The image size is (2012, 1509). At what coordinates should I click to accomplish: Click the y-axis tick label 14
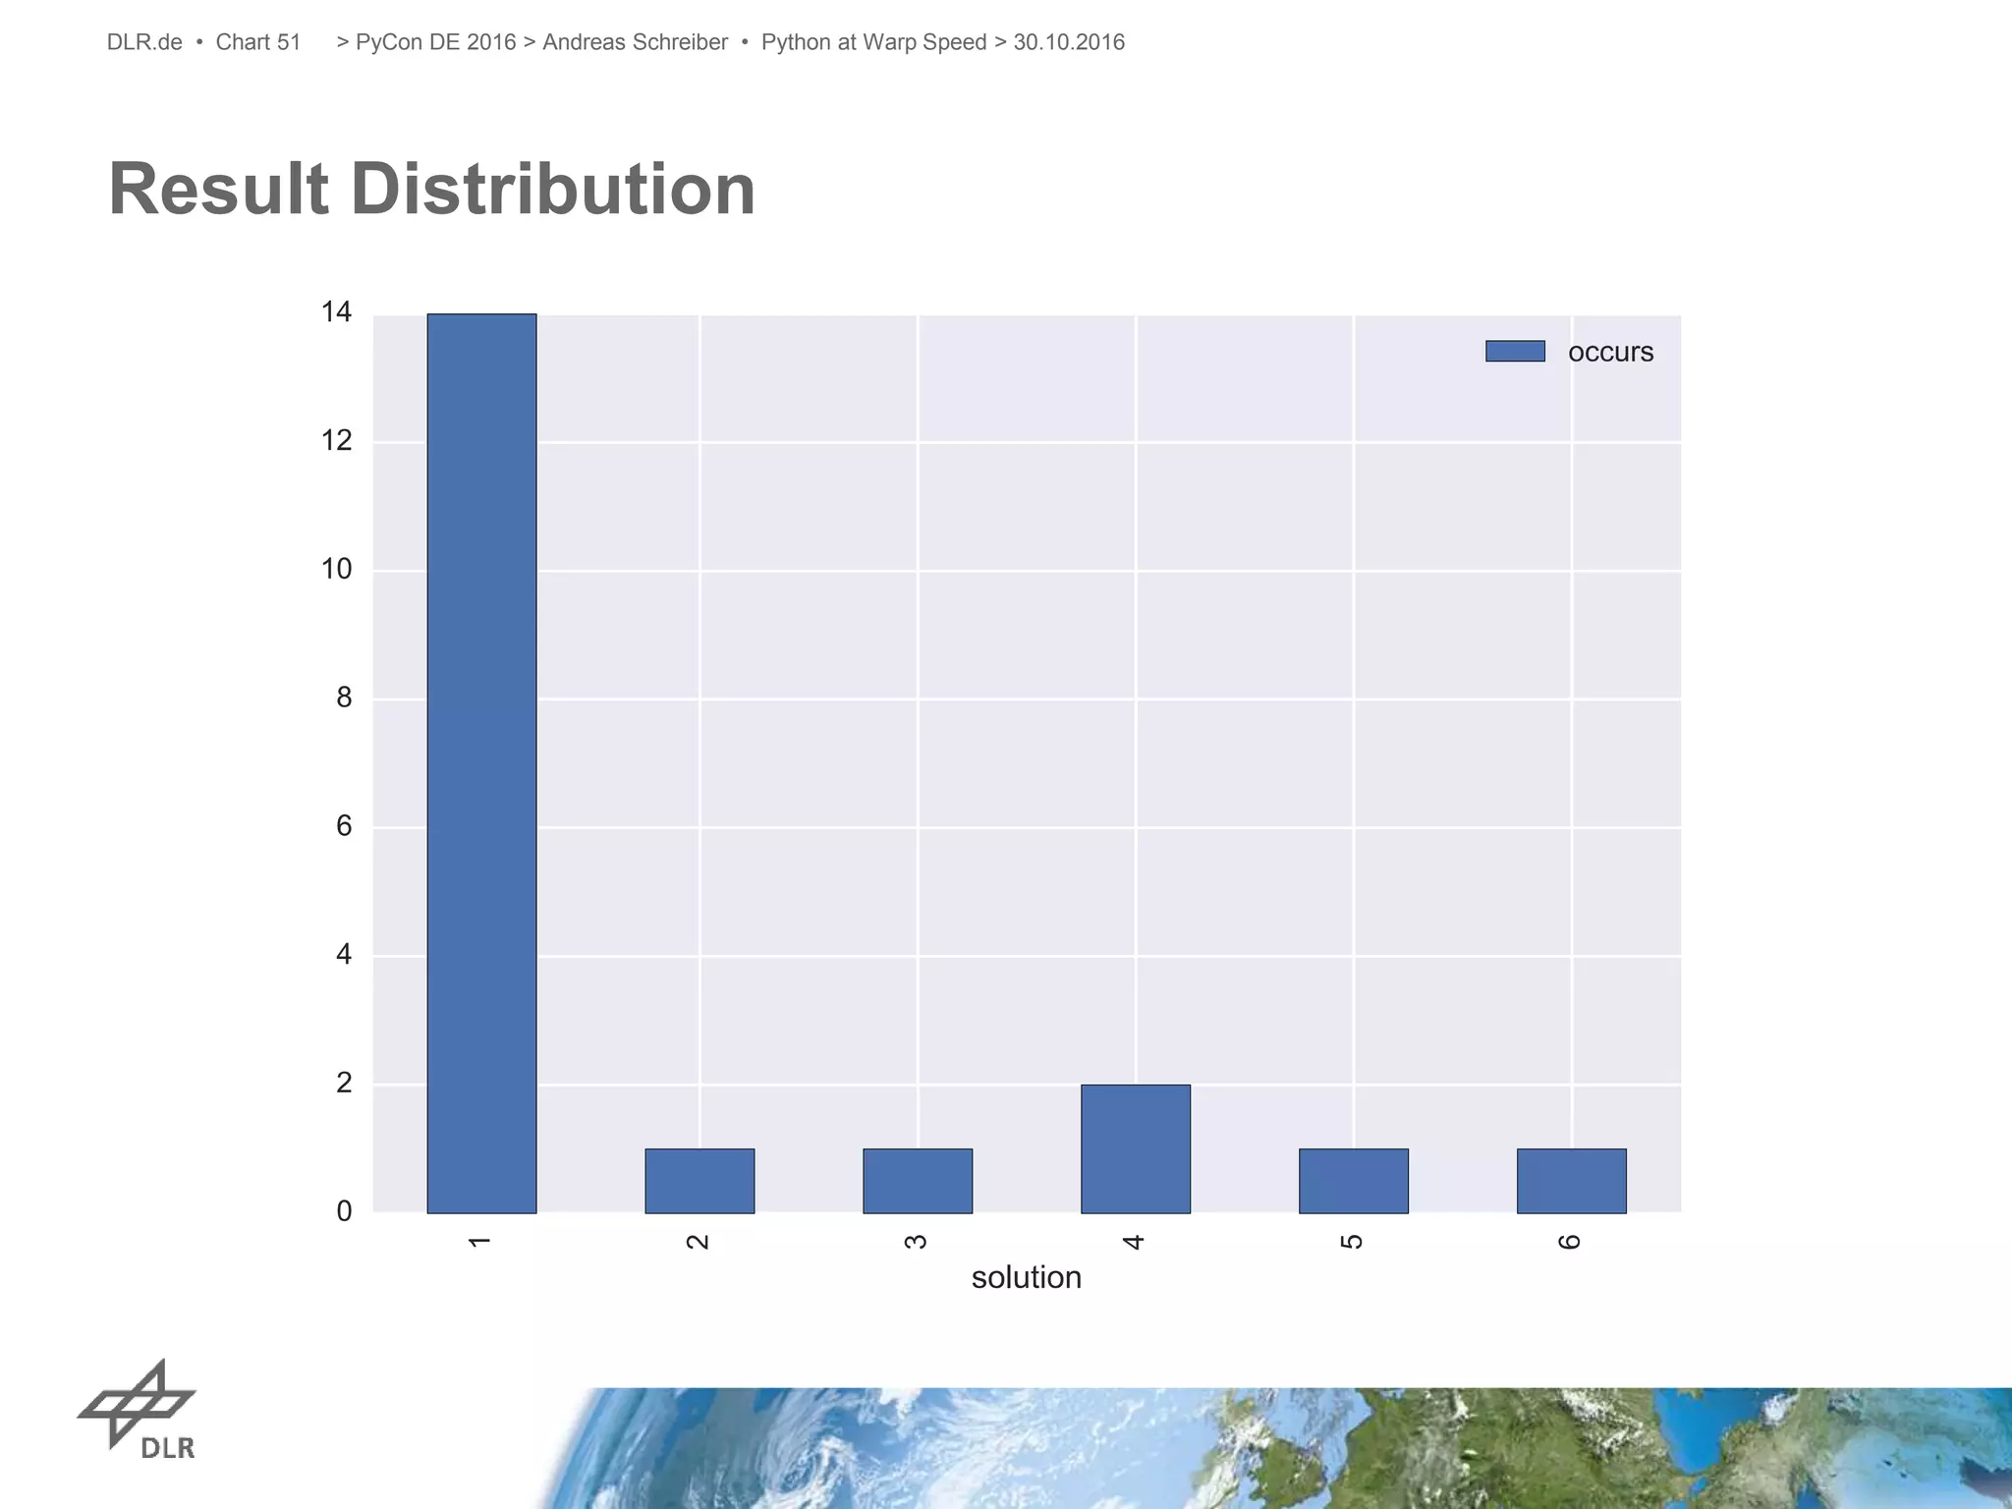coord(336,312)
